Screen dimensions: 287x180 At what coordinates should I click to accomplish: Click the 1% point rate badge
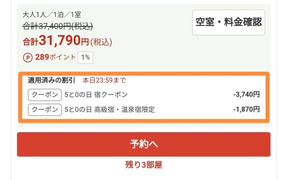click(x=85, y=58)
